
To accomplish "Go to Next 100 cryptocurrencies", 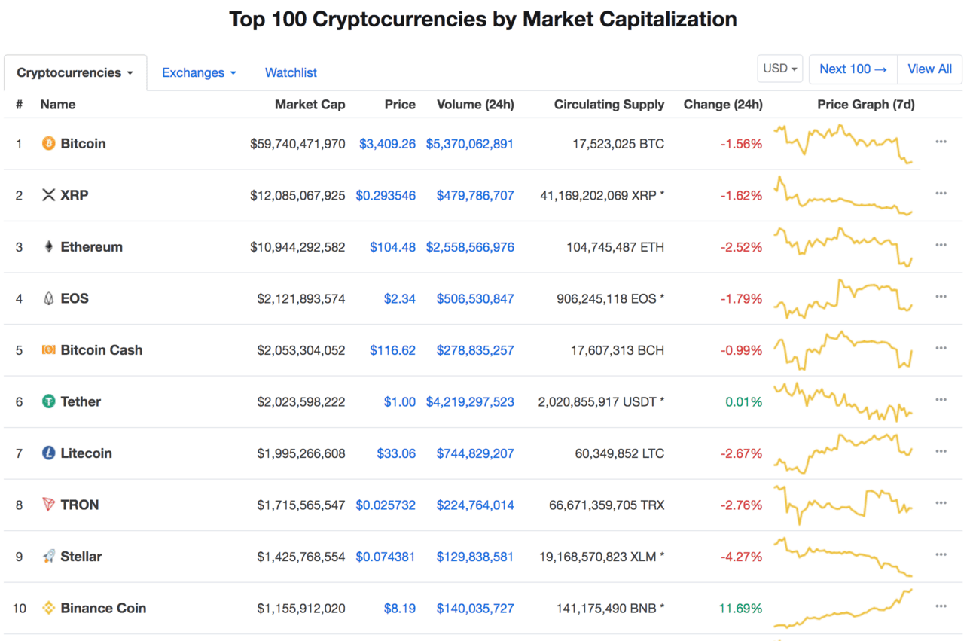I will (x=853, y=69).
